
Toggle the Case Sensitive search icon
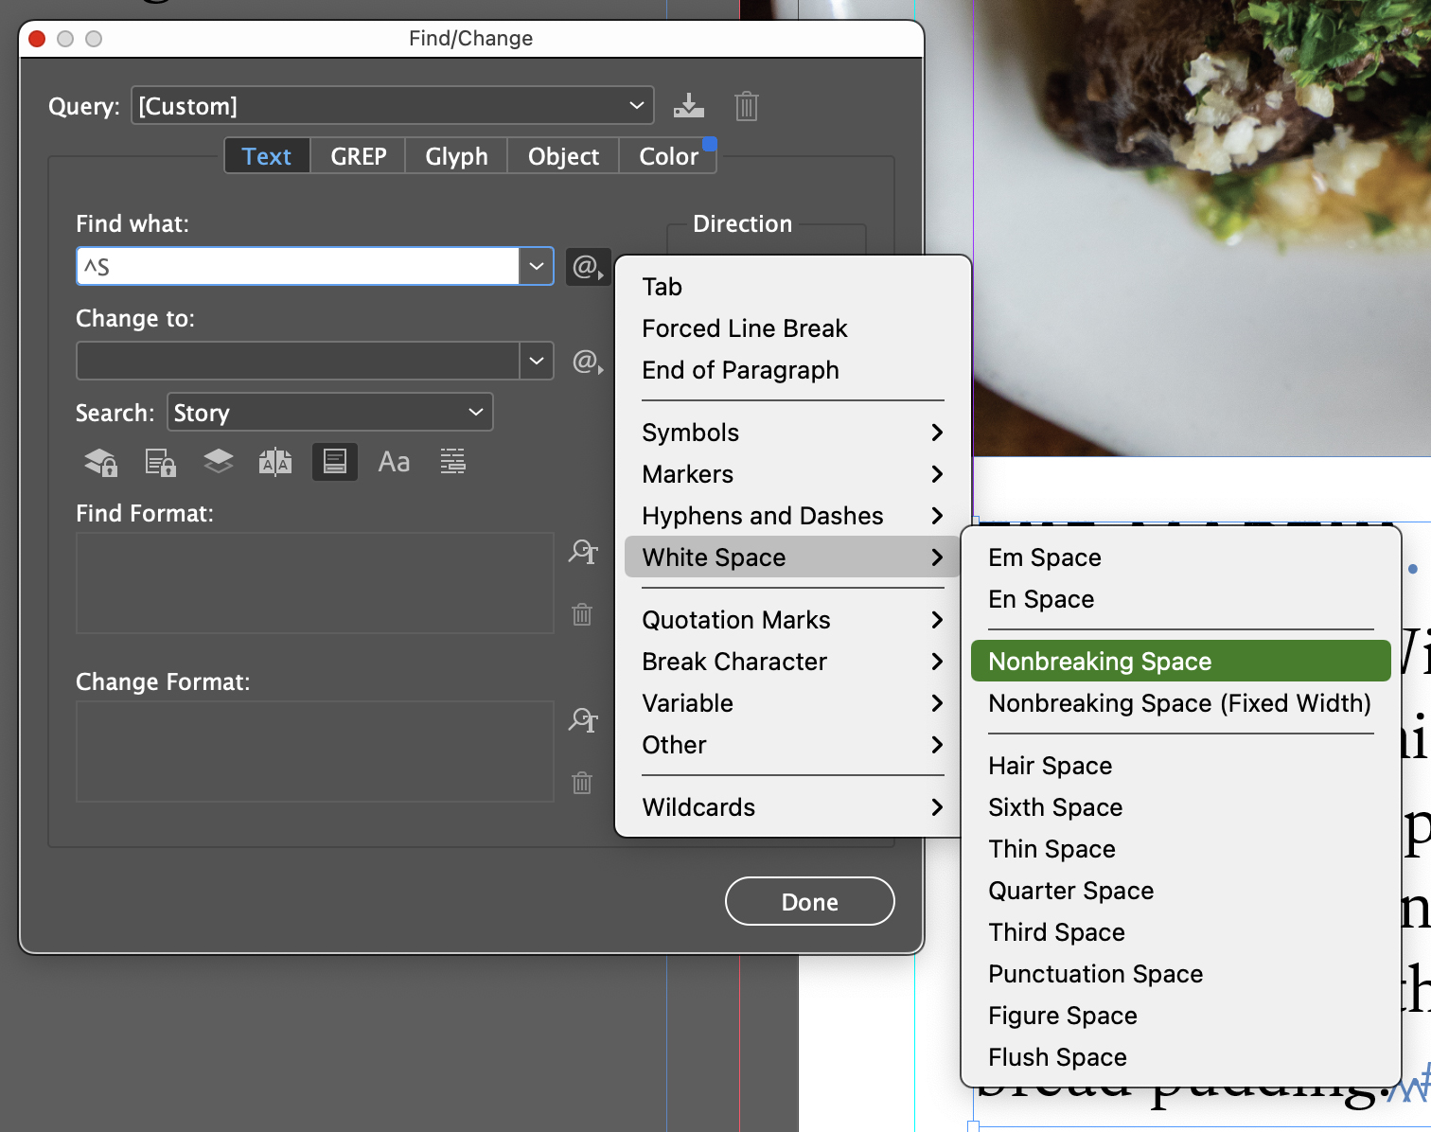(394, 462)
